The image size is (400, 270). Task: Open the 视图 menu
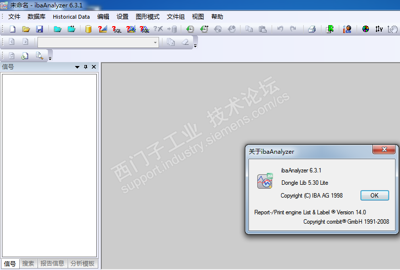click(x=198, y=17)
